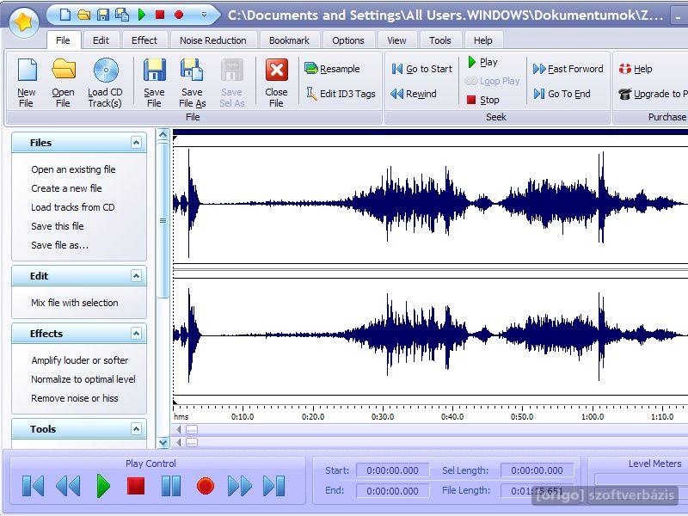Screen dimensions: 688x516
Task: Click 'Save this file' in sidebar
Action: [58, 226]
